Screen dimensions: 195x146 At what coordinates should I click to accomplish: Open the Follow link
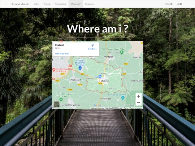169,4
